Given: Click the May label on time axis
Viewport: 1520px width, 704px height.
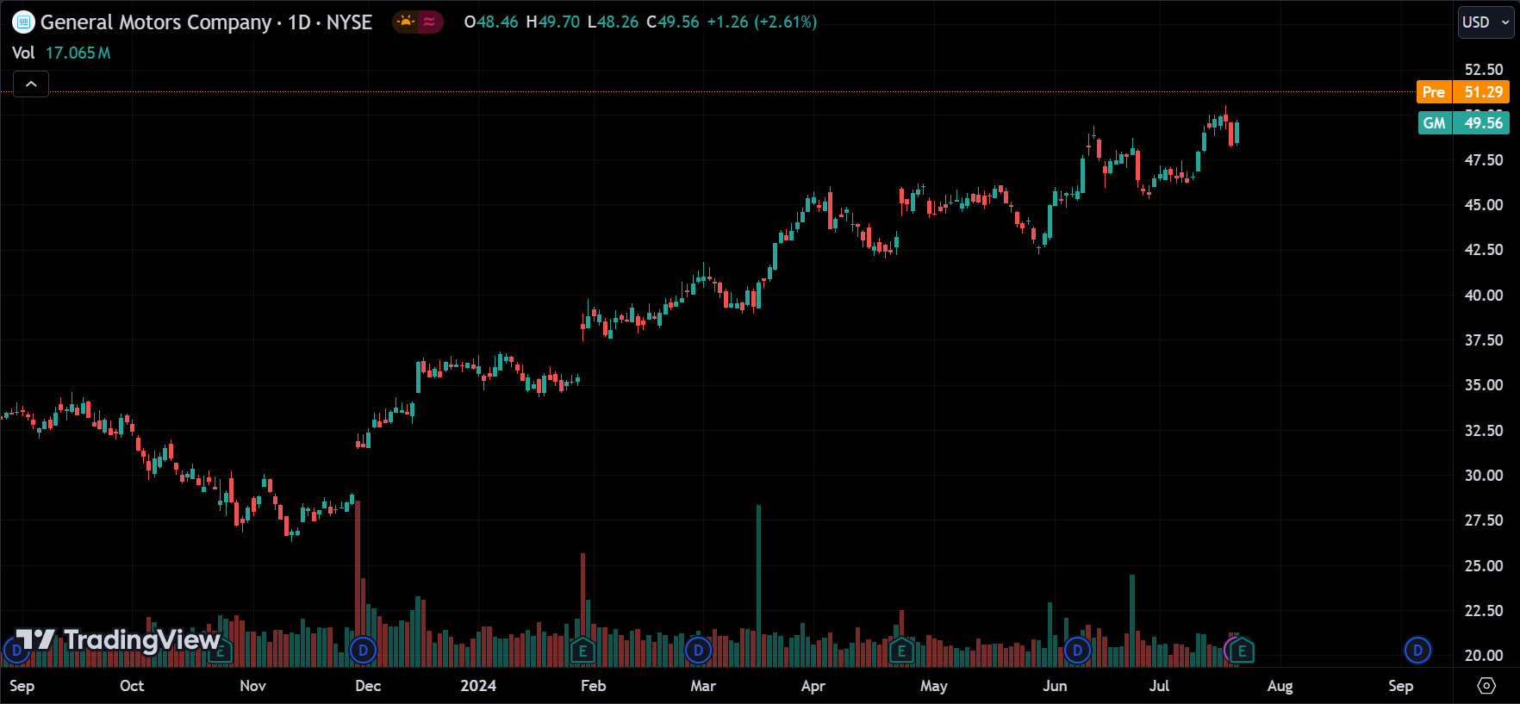Looking at the screenshot, I should pyautogui.click(x=934, y=686).
